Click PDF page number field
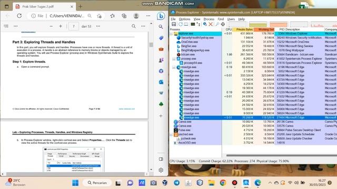337x189 pixels. pos(74,26)
